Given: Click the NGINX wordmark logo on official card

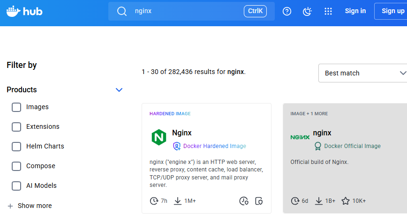Looking at the screenshot, I should pos(300,137).
